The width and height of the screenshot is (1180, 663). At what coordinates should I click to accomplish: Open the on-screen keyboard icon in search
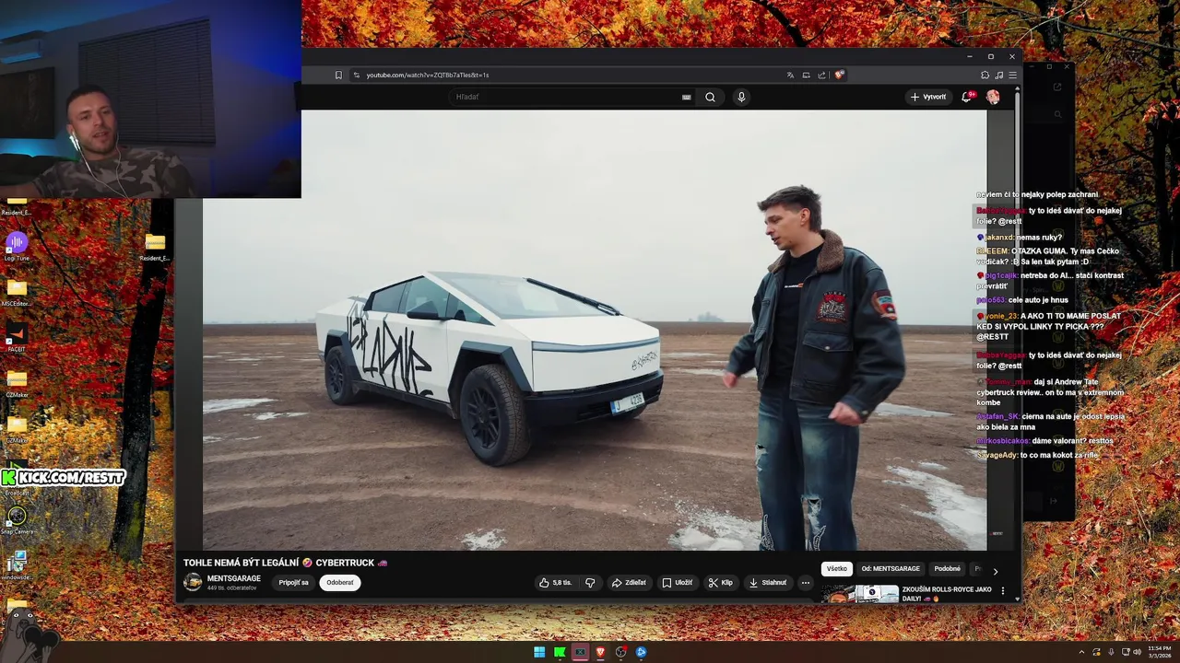pyautogui.click(x=686, y=97)
